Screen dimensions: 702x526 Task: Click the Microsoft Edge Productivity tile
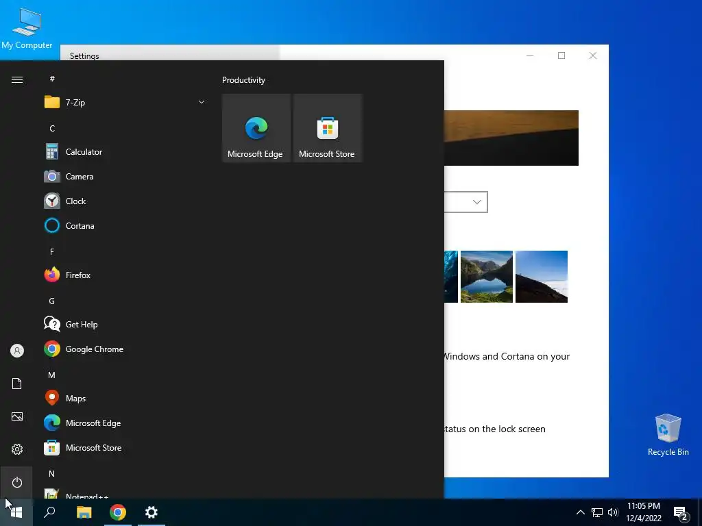tap(256, 128)
